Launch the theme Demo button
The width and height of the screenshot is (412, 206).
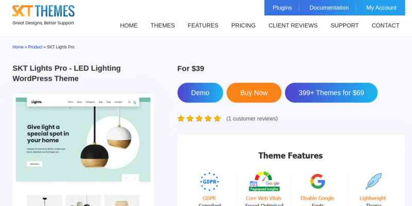click(x=200, y=93)
